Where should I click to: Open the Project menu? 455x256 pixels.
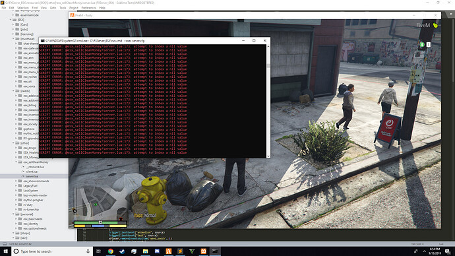tap(74, 8)
